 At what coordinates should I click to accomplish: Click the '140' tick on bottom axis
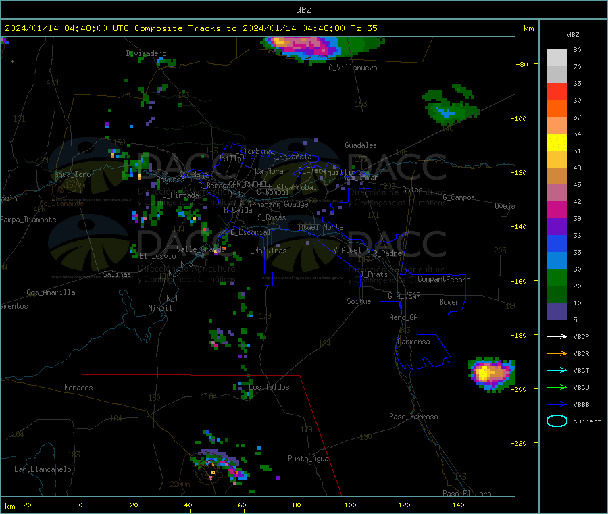coord(458,505)
